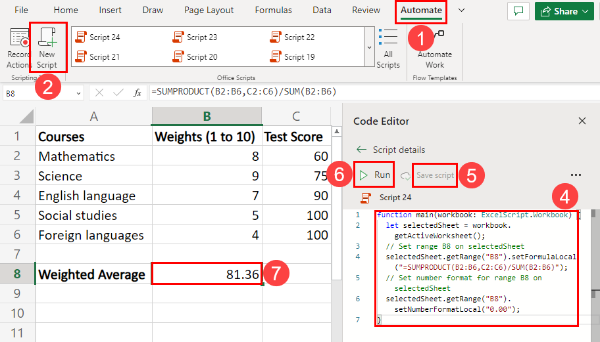This screenshot has height=342, width=600.
Task: Select the Weights (1 to 10) header cell
Action: pos(207,136)
